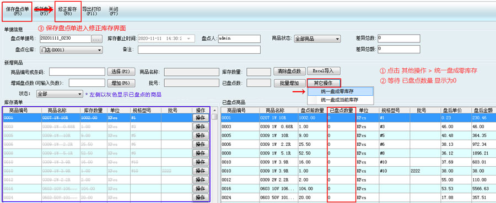Click 保存盘点单 (F5) toolbar button
Viewport: 496px width, 203px height.
(x=18, y=12)
